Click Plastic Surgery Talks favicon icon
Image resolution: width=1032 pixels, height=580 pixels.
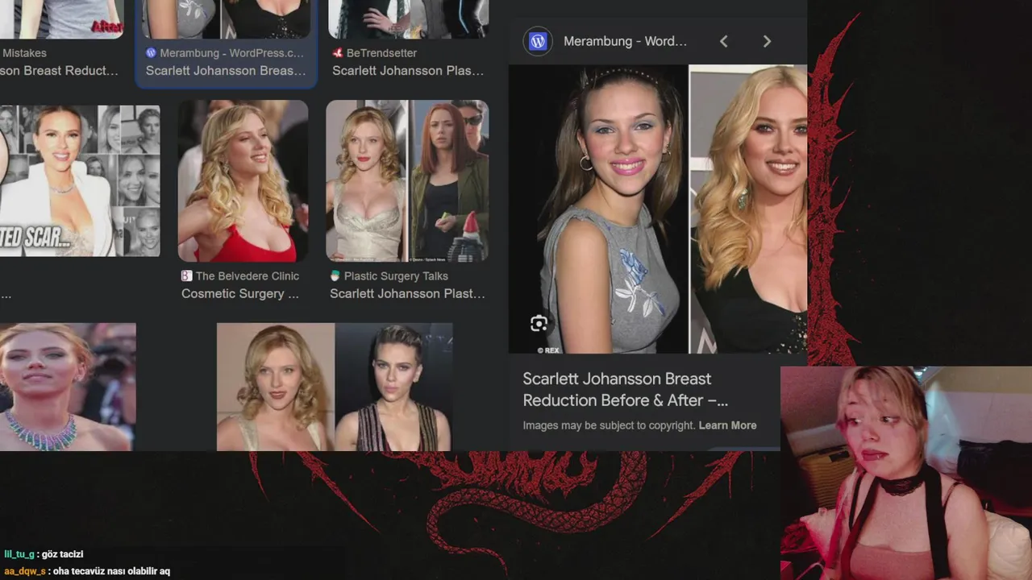pos(335,276)
